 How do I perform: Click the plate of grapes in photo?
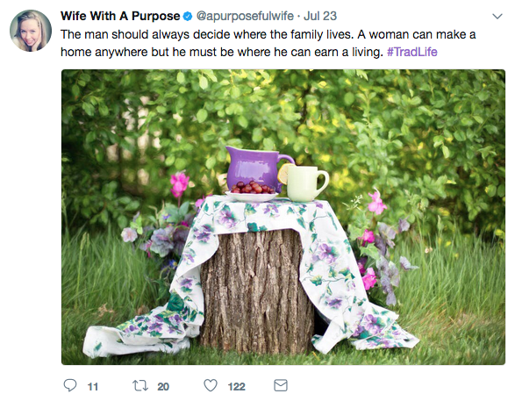click(x=253, y=191)
